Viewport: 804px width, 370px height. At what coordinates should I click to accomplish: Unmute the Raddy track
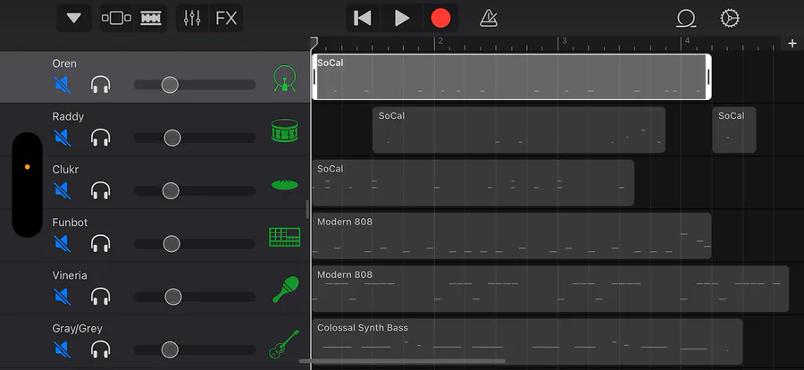tap(63, 138)
